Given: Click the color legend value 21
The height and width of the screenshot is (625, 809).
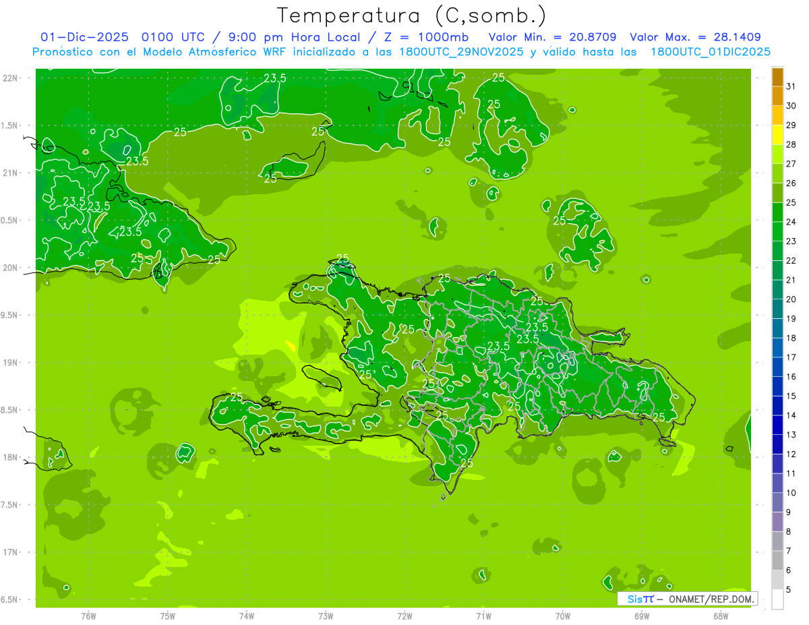Looking at the screenshot, I should (791, 280).
